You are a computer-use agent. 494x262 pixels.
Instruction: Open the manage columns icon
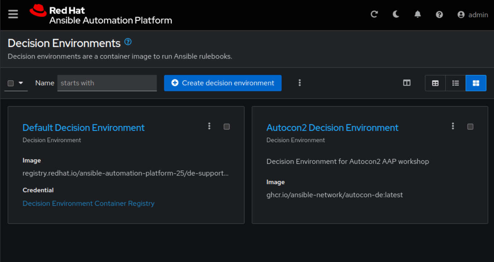pyautogui.click(x=407, y=83)
